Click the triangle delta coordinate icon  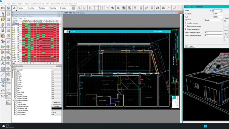(14, 8)
